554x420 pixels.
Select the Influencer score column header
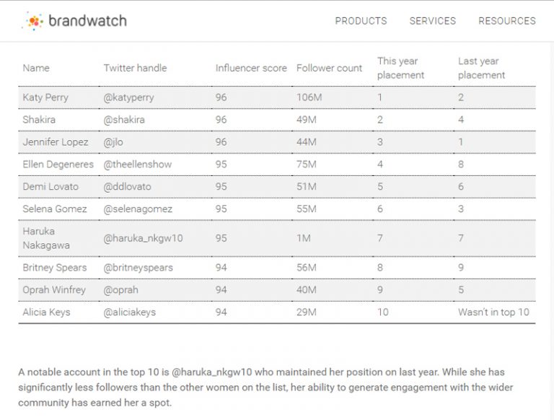pos(251,68)
